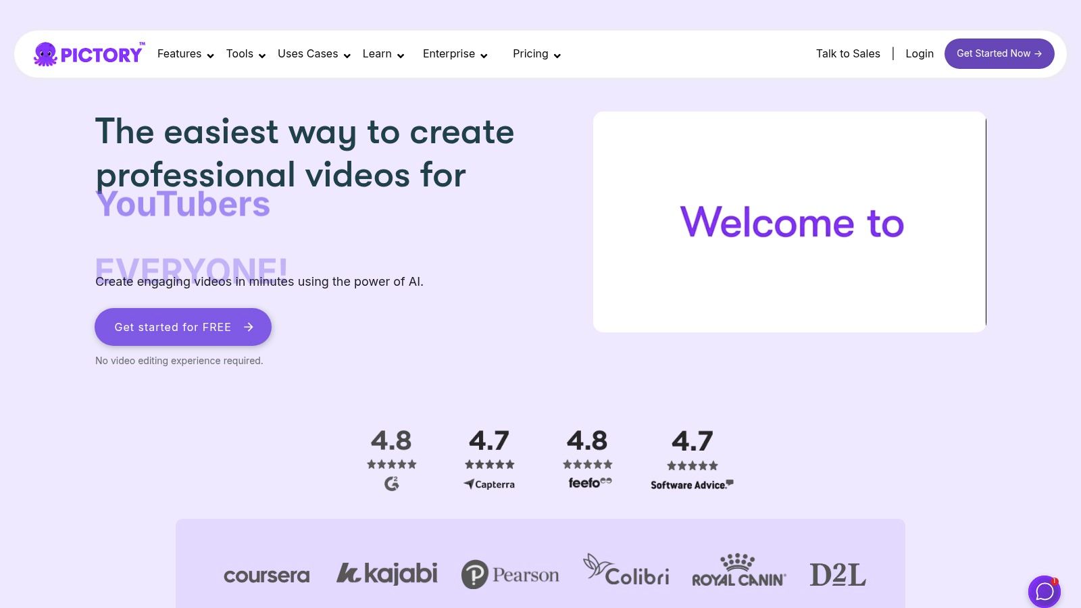Open the Uses Cases menu
Image resolution: width=1081 pixels, height=608 pixels.
tap(308, 54)
